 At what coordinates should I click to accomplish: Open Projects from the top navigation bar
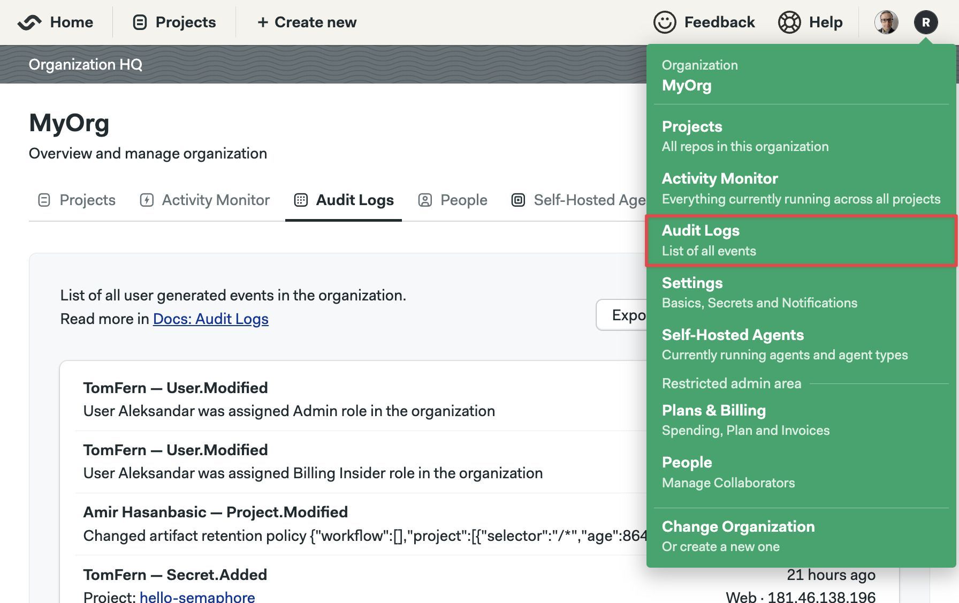point(186,22)
